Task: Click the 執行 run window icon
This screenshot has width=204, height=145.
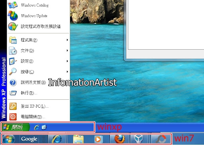Action: (13, 93)
